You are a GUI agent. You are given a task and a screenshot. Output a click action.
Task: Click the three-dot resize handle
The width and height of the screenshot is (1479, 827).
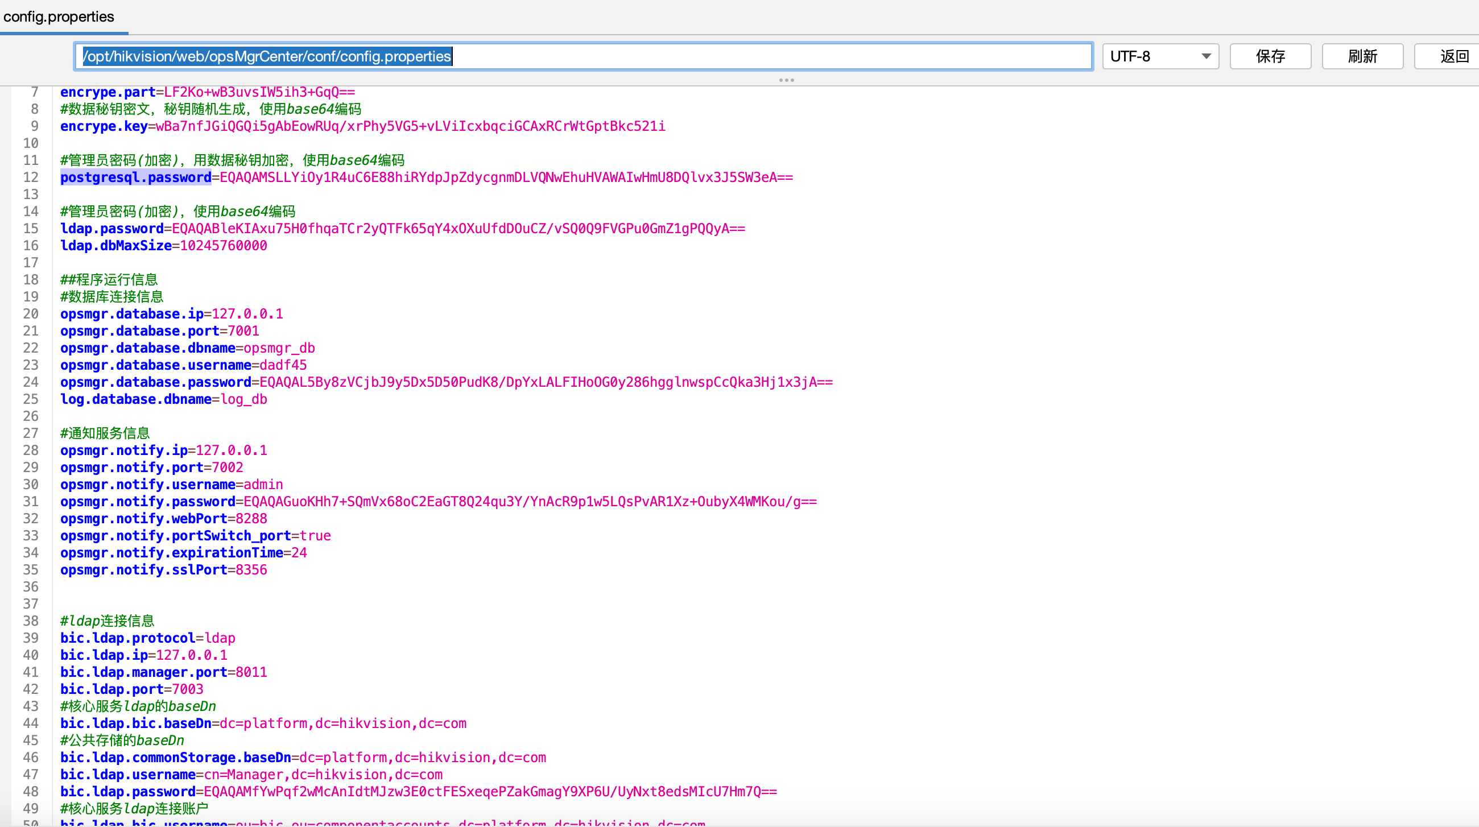click(x=786, y=80)
